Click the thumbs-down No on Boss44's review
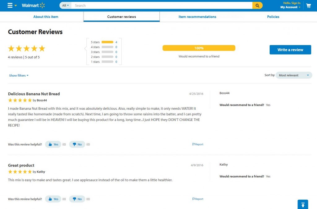 (77, 144)
